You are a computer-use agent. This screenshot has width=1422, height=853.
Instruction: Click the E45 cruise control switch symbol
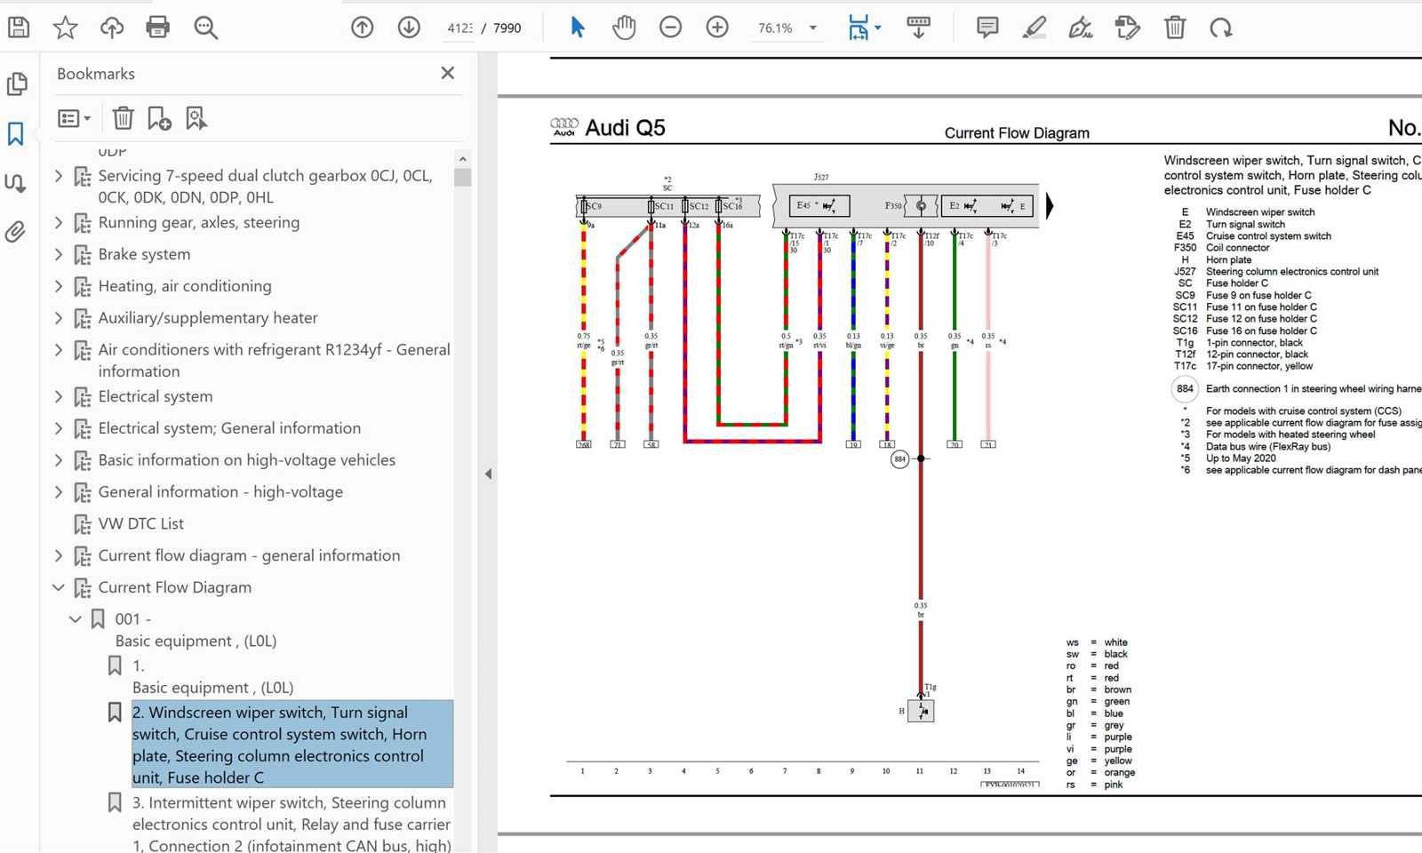(x=819, y=206)
